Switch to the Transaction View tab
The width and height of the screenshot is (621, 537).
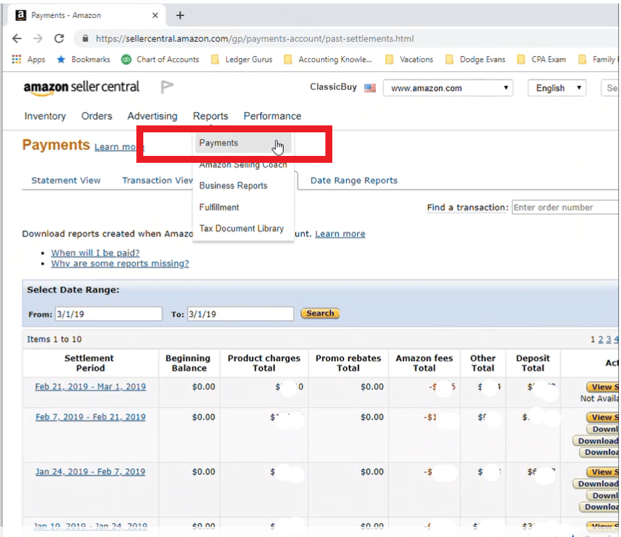[157, 181]
